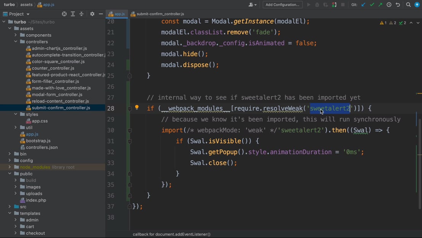The height and width of the screenshot is (238, 422).
Task: Toggle the fold marker at line 37
Action: pos(130,206)
